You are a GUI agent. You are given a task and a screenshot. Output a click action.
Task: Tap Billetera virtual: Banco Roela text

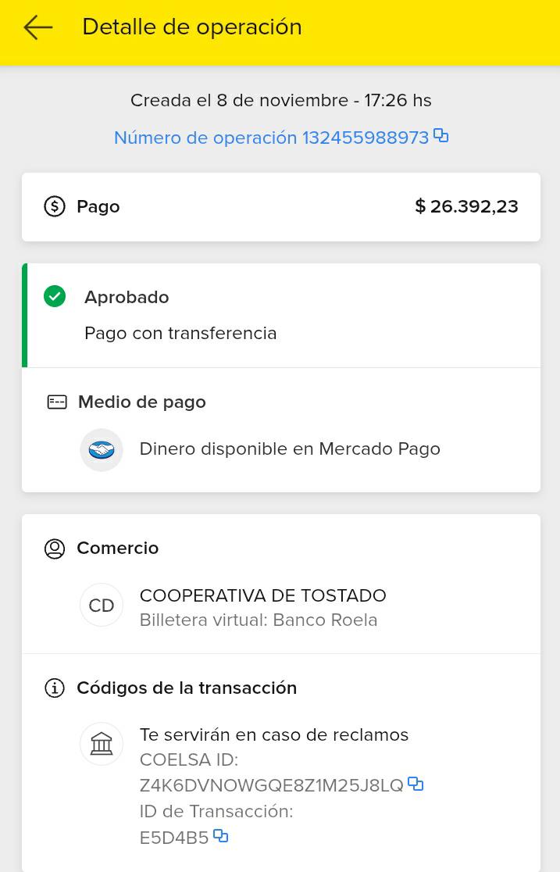pyautogui.click(x=258, y=620)
